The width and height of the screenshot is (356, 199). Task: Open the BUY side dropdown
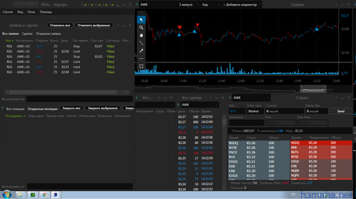[x=237, y=111]
